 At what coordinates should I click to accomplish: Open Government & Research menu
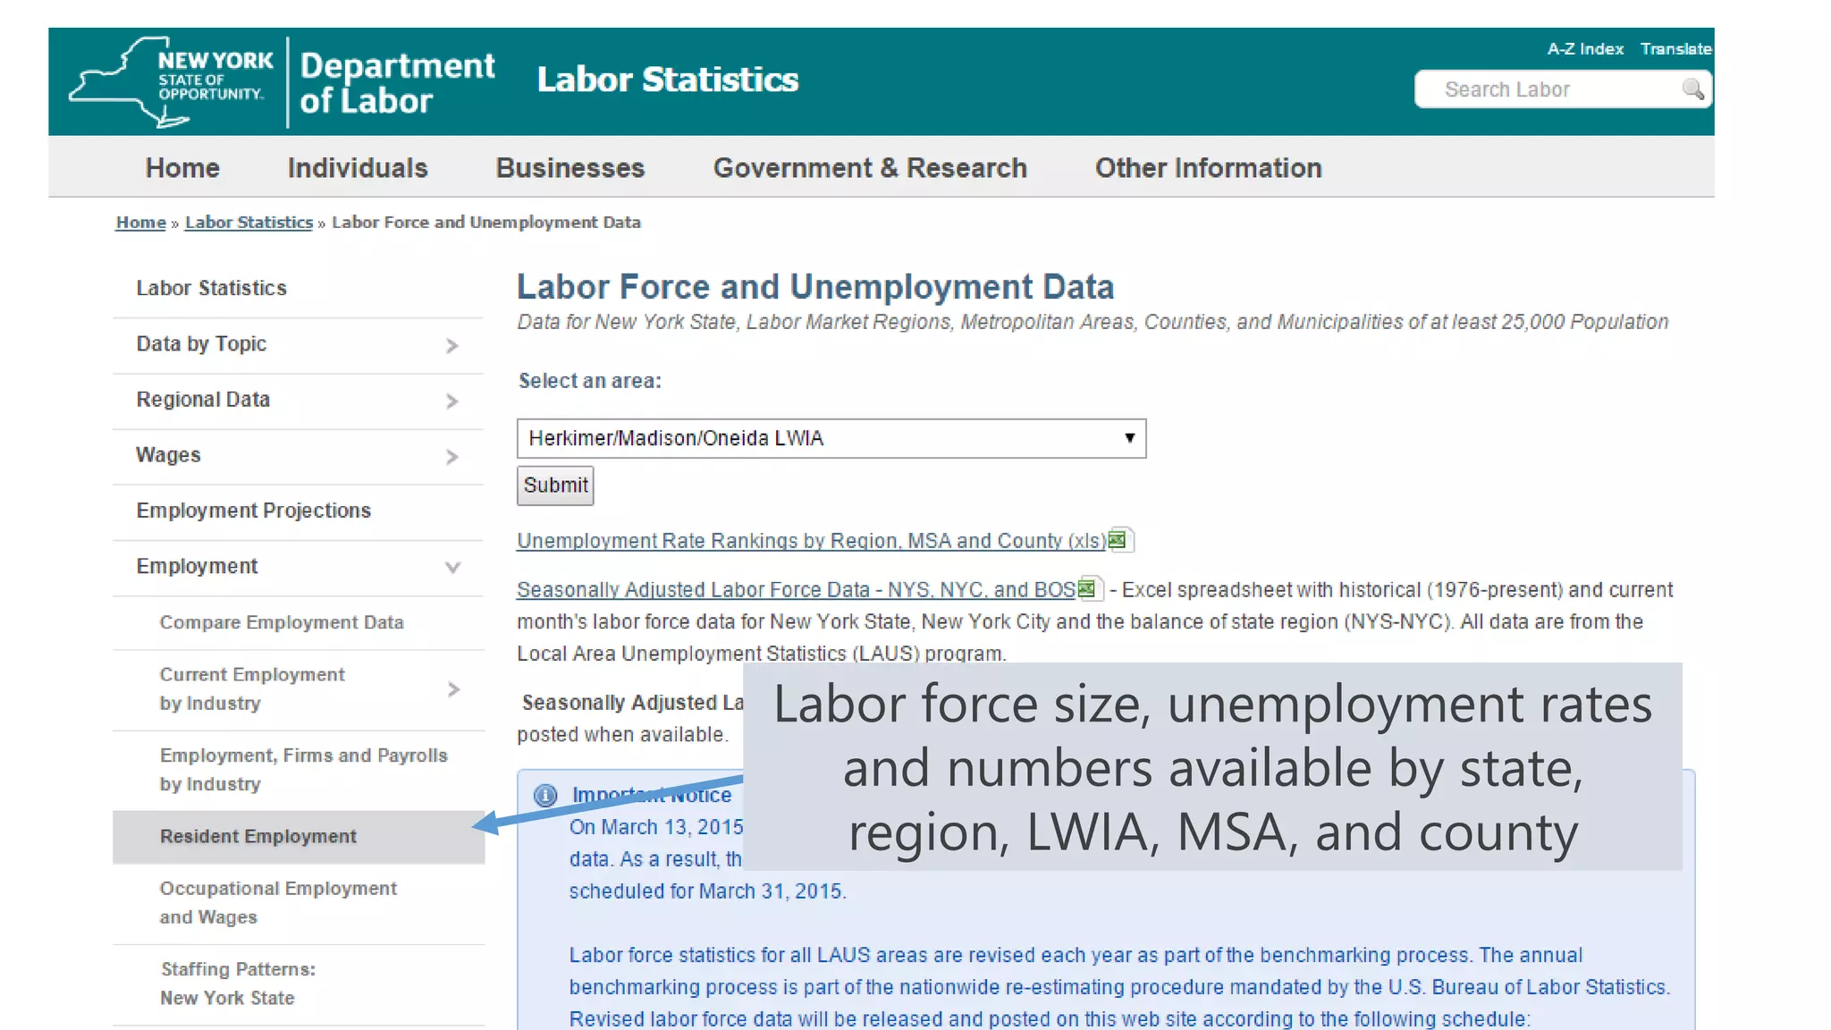pyautogui.click(x=870, y=168)
